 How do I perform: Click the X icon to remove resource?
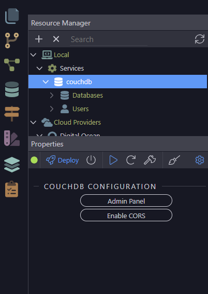(x=56, y=39)
